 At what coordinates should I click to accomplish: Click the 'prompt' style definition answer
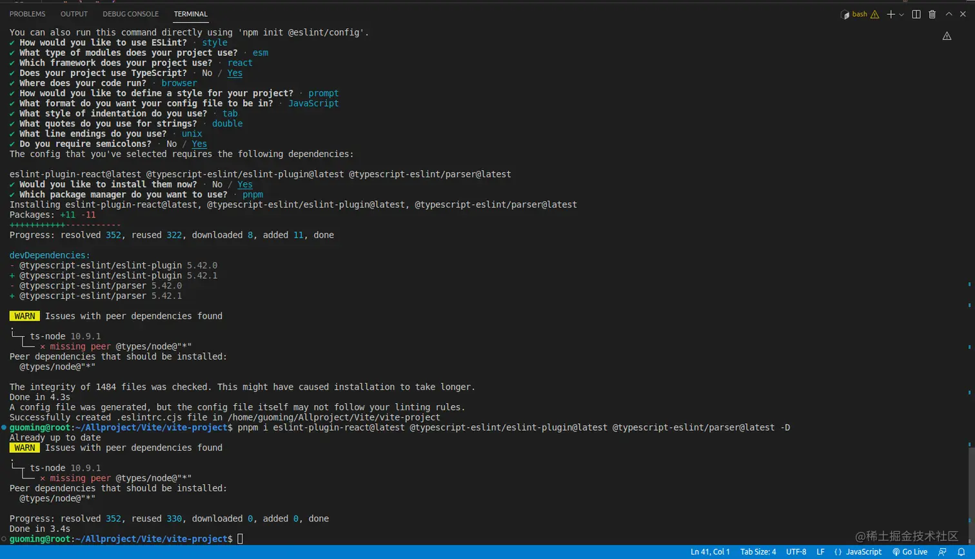(324, 93)
